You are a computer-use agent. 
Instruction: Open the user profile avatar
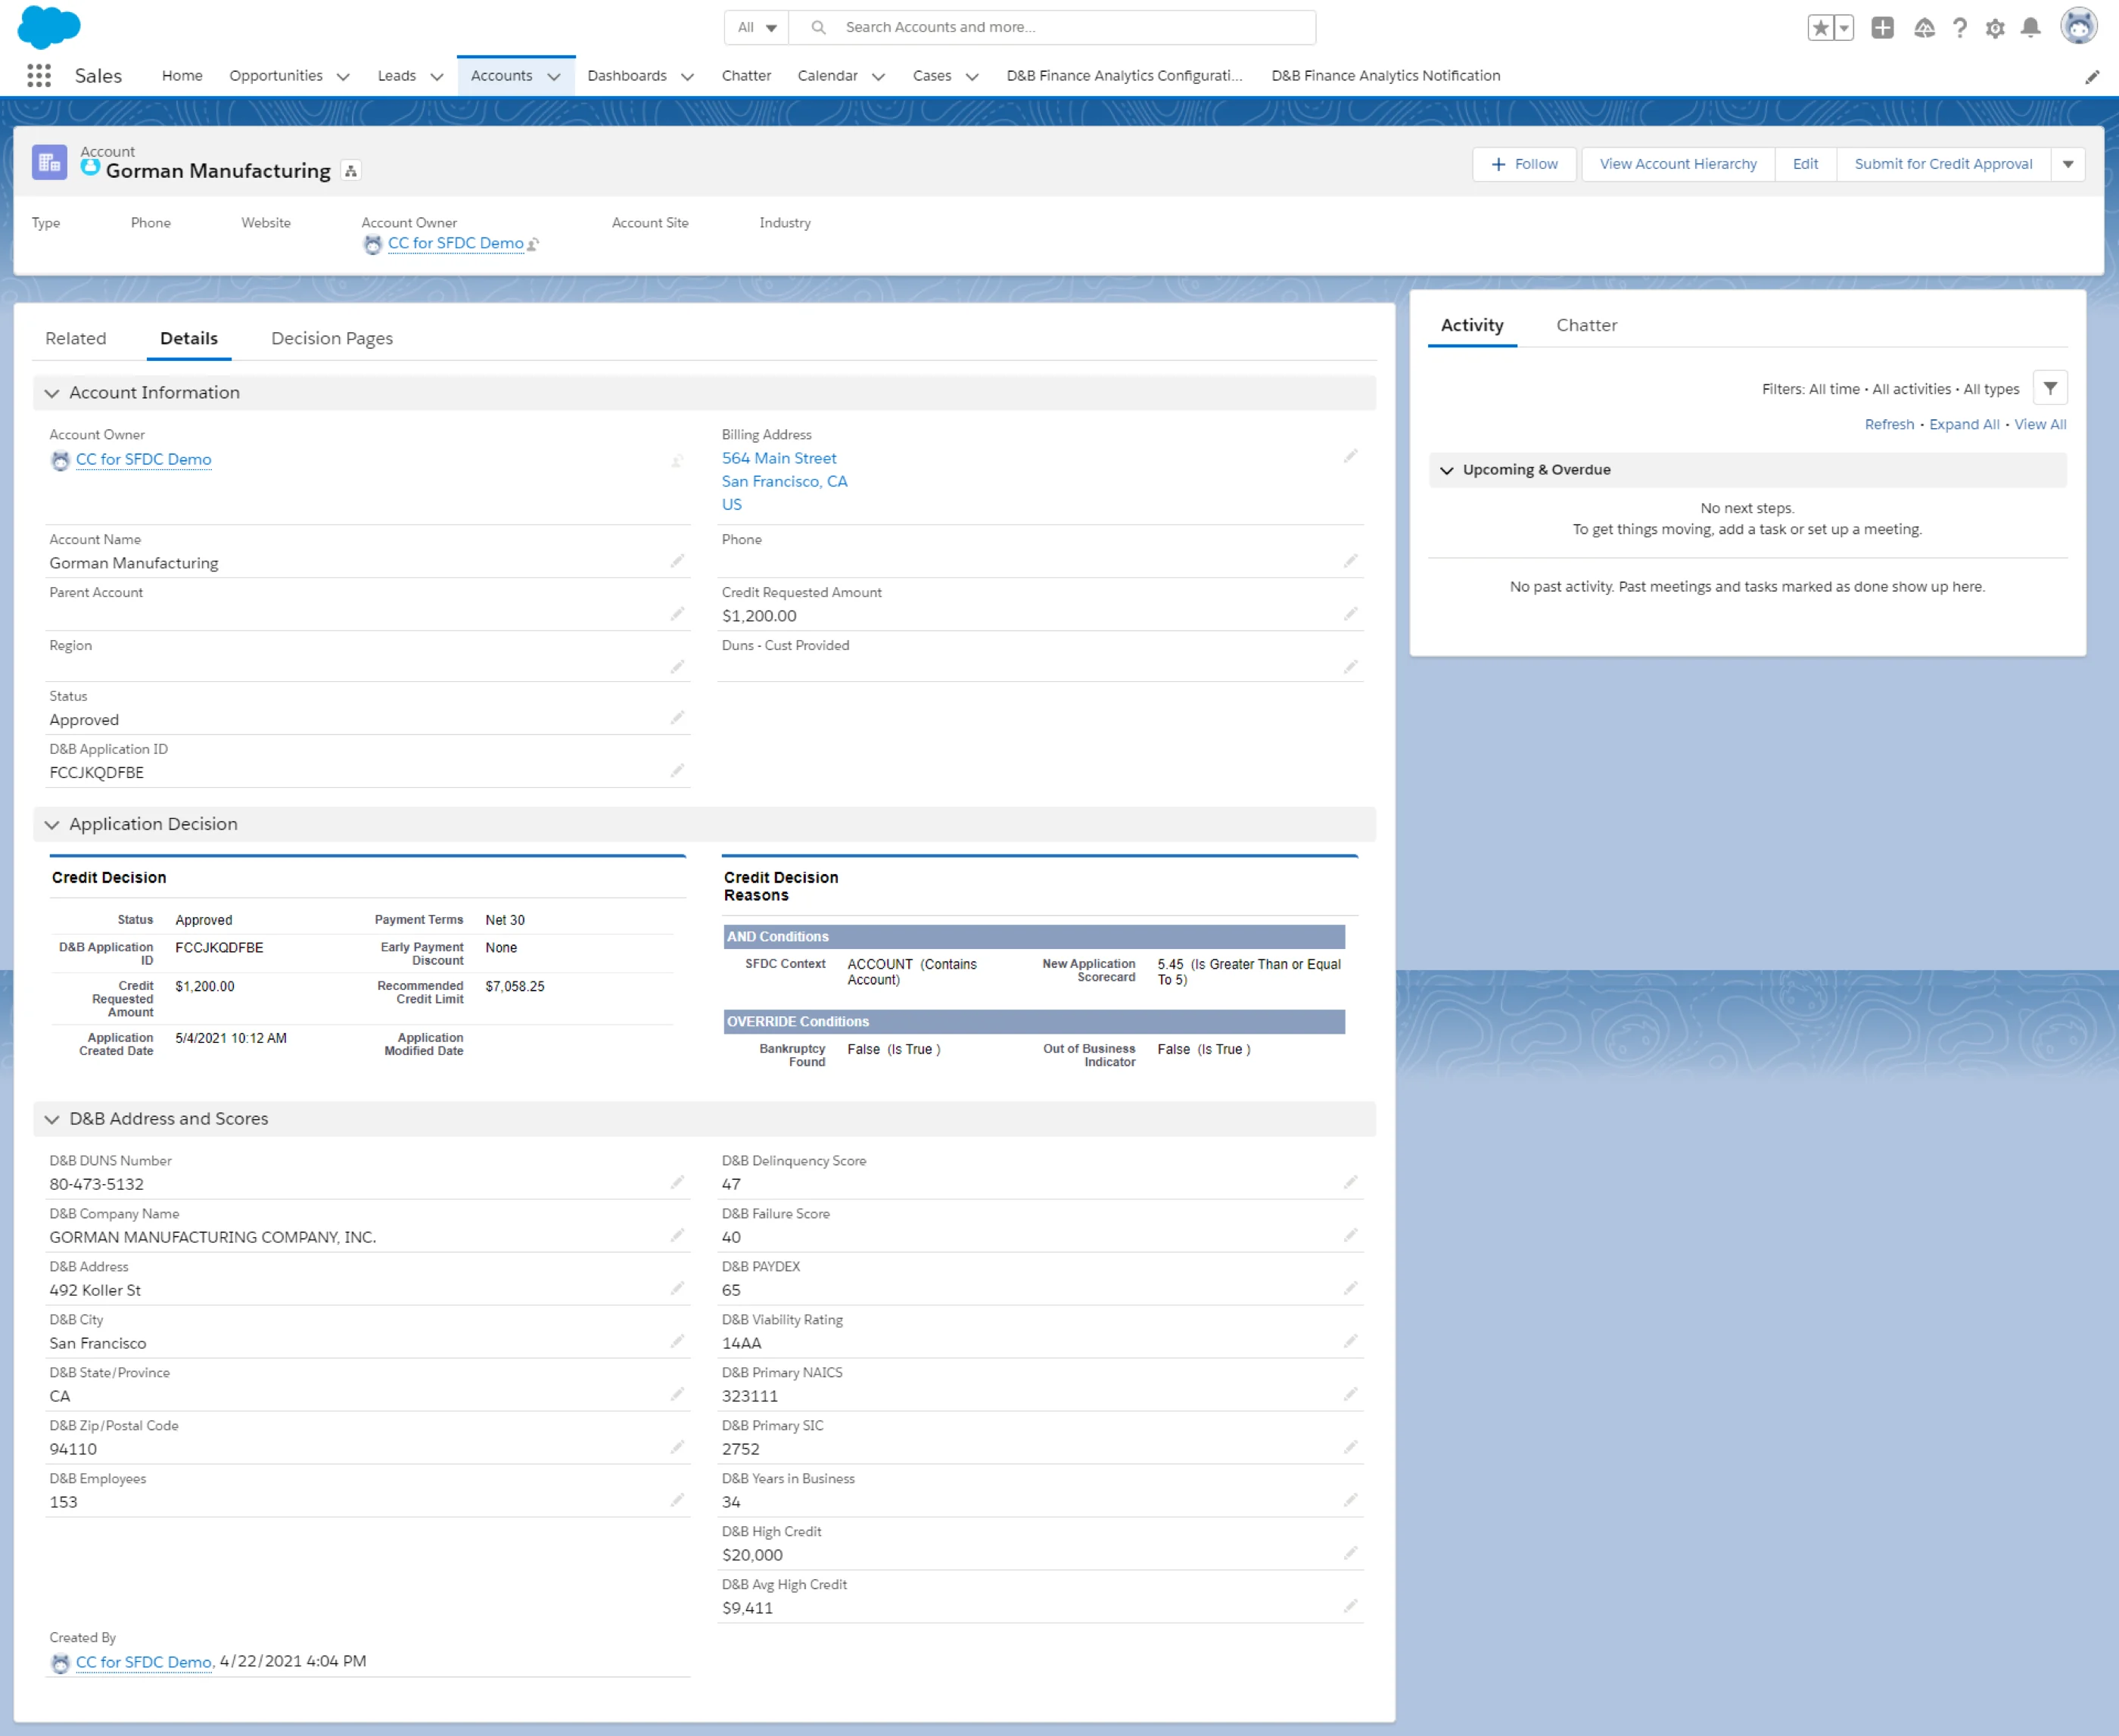pyautogui.click(x=2079, y=26)
